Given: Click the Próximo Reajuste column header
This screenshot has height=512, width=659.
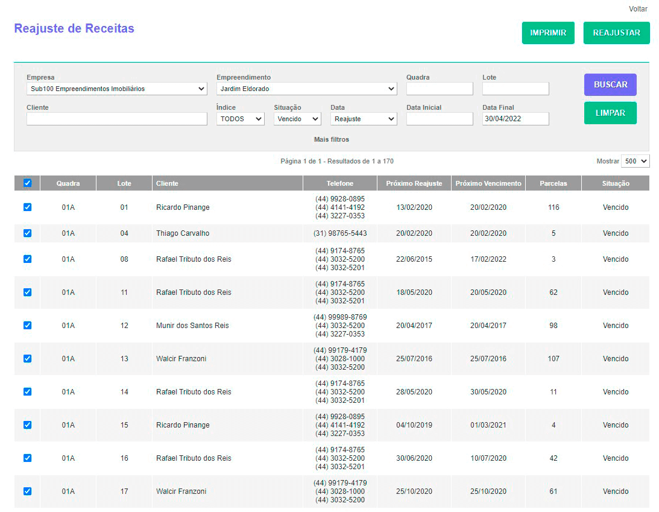Looking at the screenshot, I should [414, 184].
